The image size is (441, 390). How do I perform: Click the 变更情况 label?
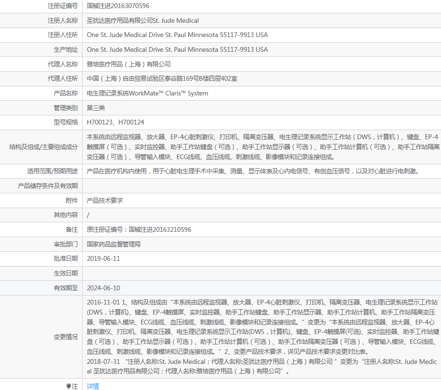pos(66,337)
